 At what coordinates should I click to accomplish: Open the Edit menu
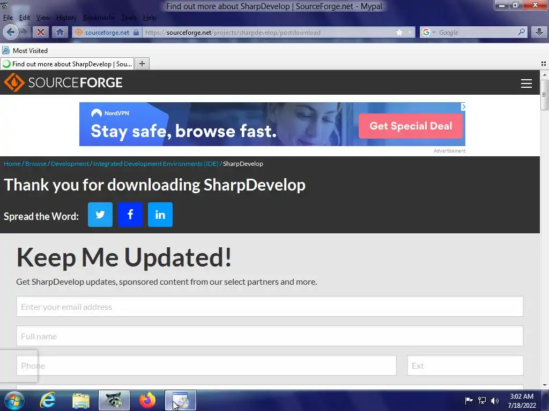pyautogui.click(x=25, y=18)
